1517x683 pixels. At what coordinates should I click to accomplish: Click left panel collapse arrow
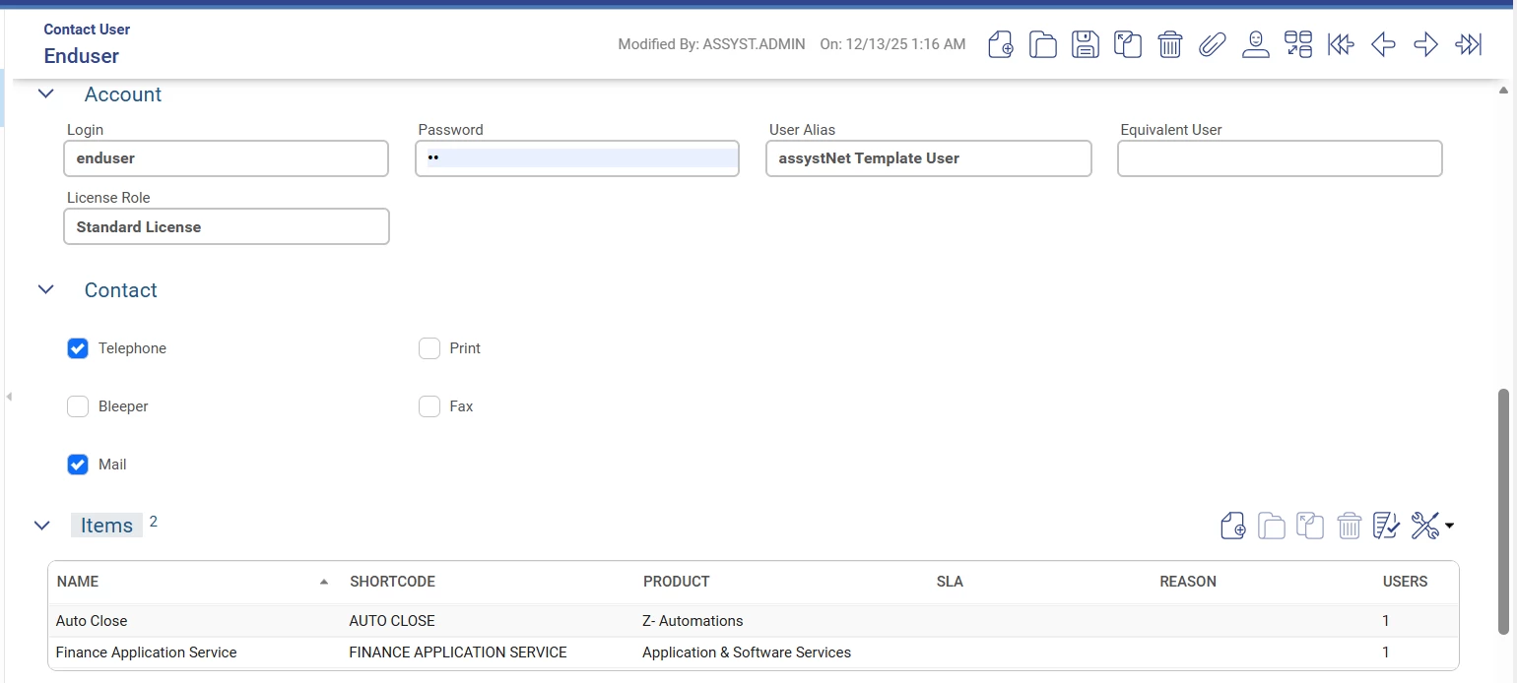point(9,397)
